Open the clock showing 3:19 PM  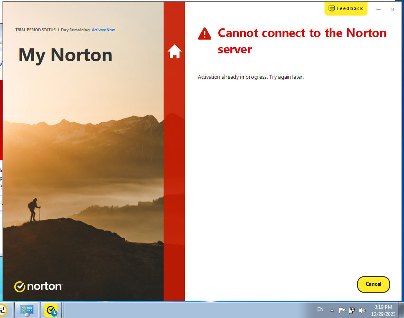coord(383,310)
